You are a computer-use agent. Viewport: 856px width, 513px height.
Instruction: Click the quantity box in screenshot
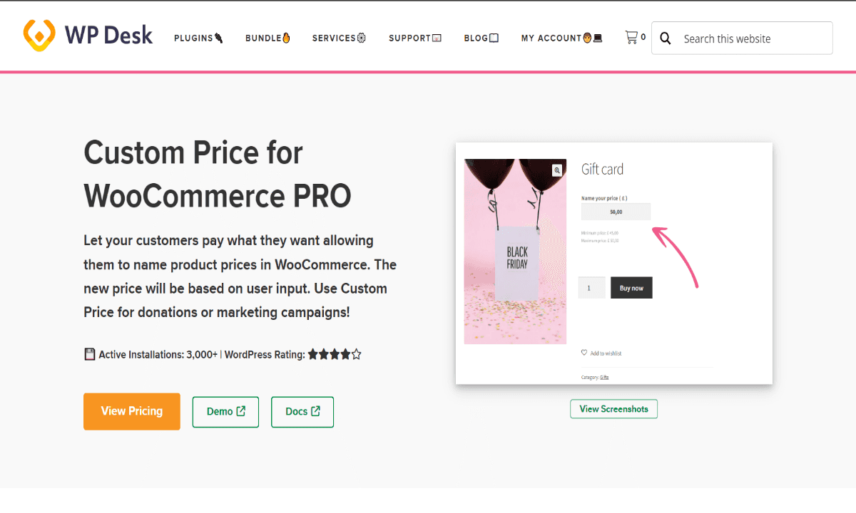pos(591,288)
